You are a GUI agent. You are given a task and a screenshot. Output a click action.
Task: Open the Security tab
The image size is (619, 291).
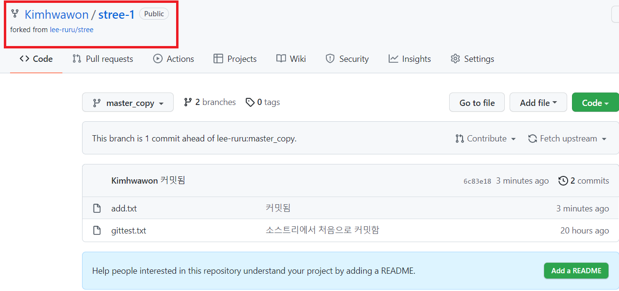(x=347, y=59)
